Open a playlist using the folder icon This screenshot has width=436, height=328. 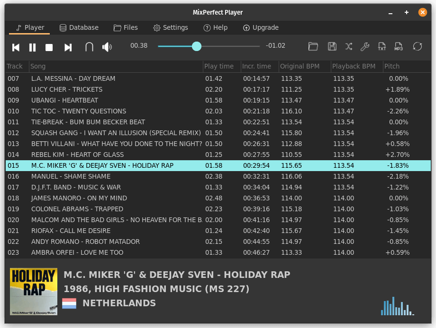[x=313, y=46]
